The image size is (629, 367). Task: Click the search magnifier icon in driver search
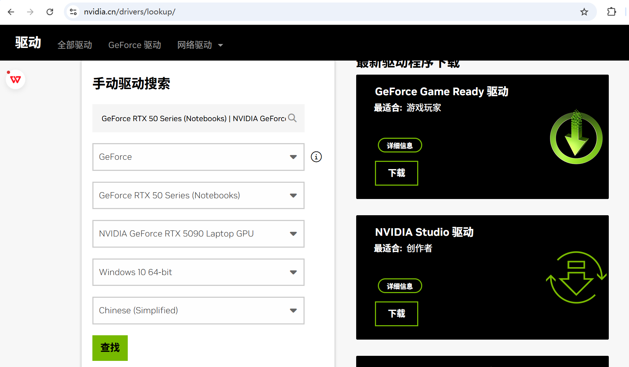[x=292, y=118]
